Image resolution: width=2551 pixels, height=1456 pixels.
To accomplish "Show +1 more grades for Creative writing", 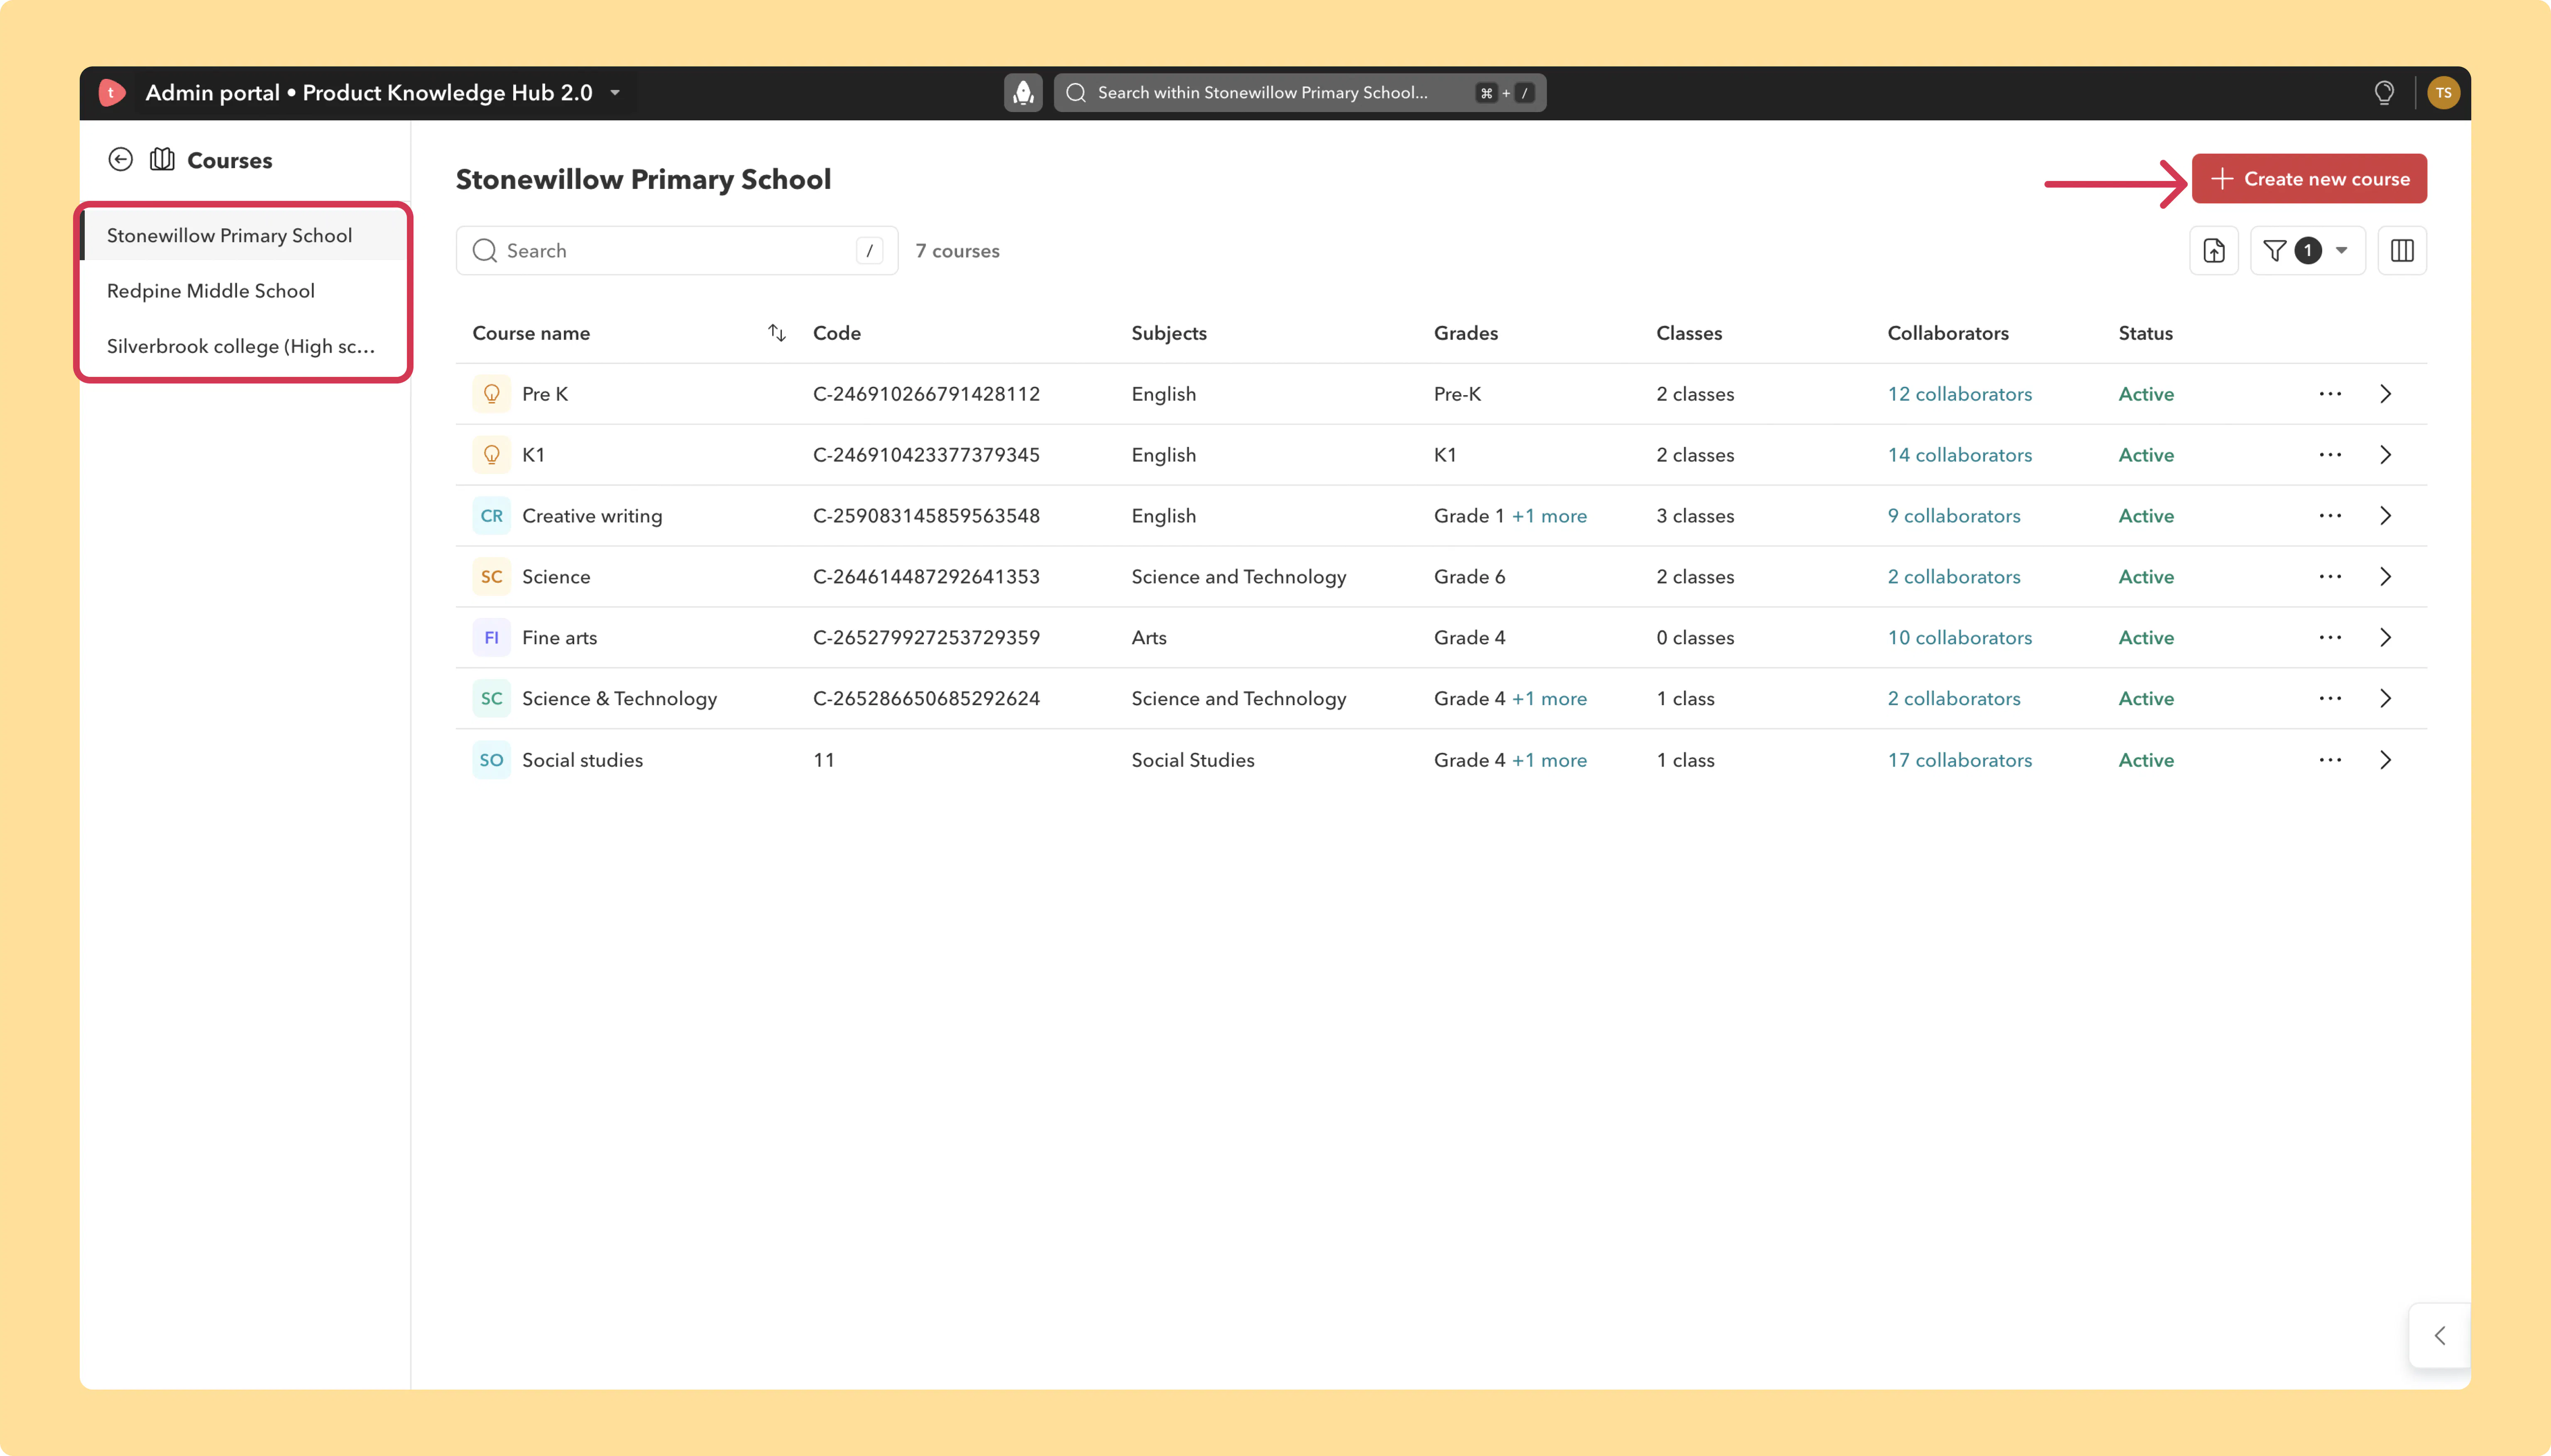I will 1549,516.
